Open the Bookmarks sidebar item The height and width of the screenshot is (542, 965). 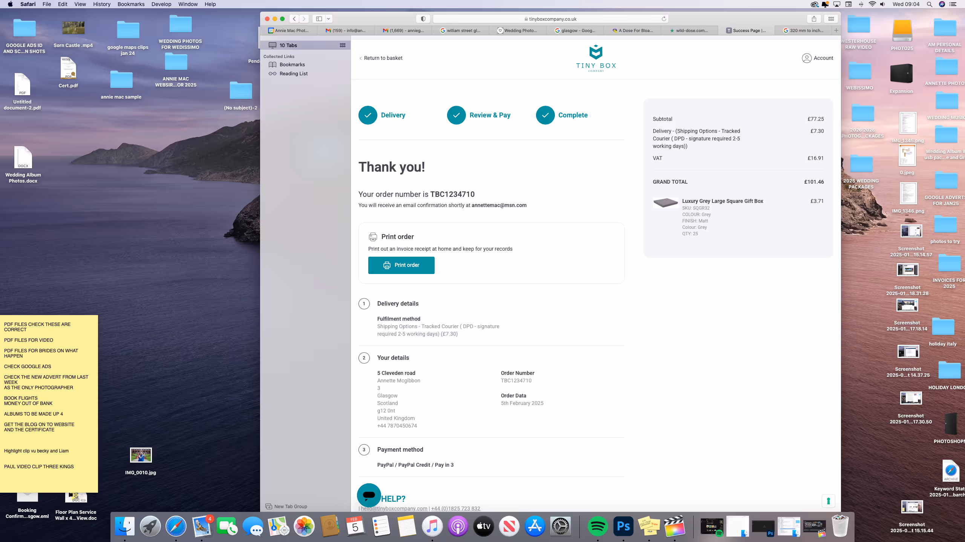[x=292, y=65]
